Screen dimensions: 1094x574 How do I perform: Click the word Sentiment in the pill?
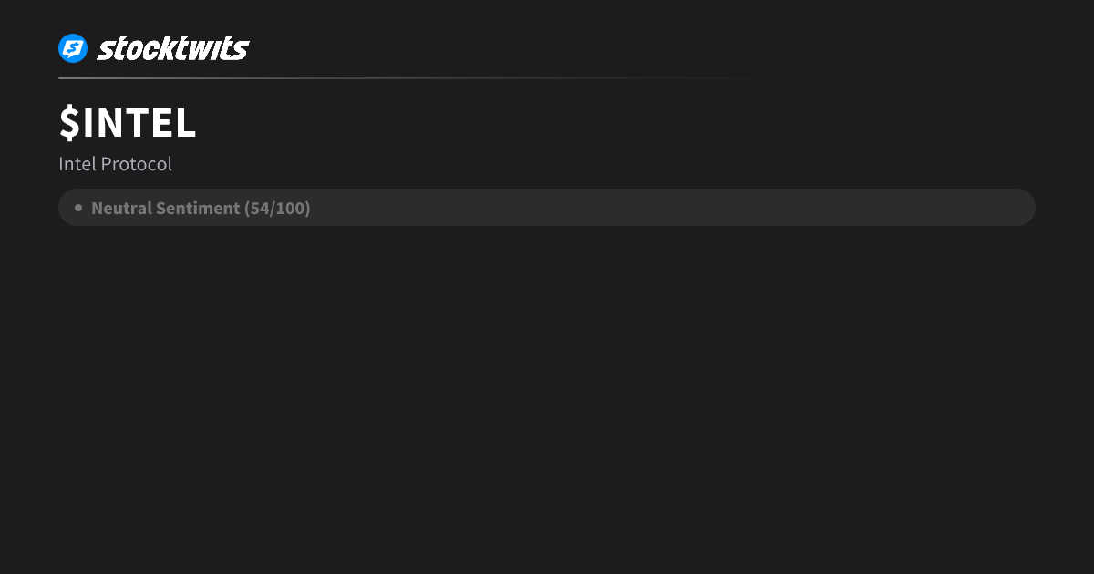point(198,208)
